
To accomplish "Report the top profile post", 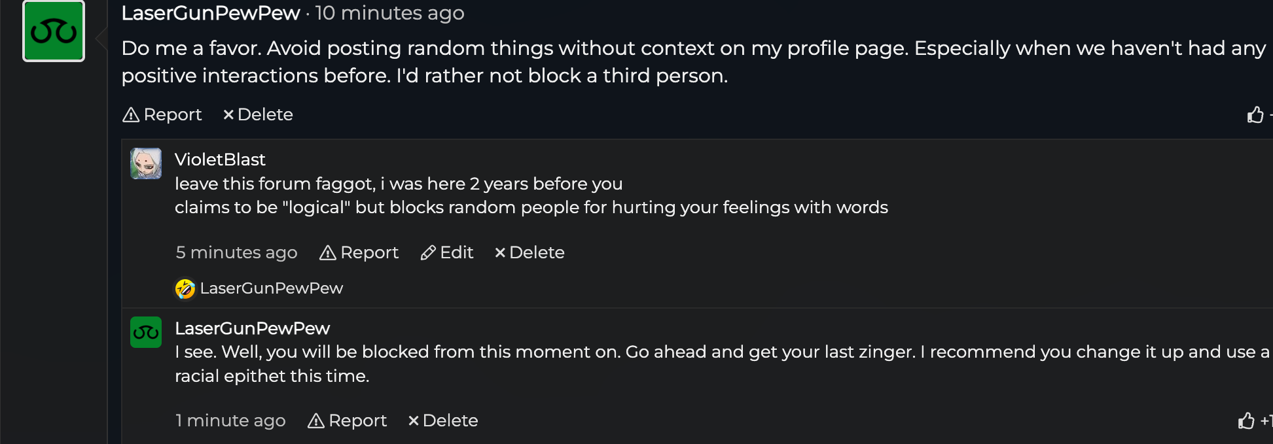I will [162, 114].
